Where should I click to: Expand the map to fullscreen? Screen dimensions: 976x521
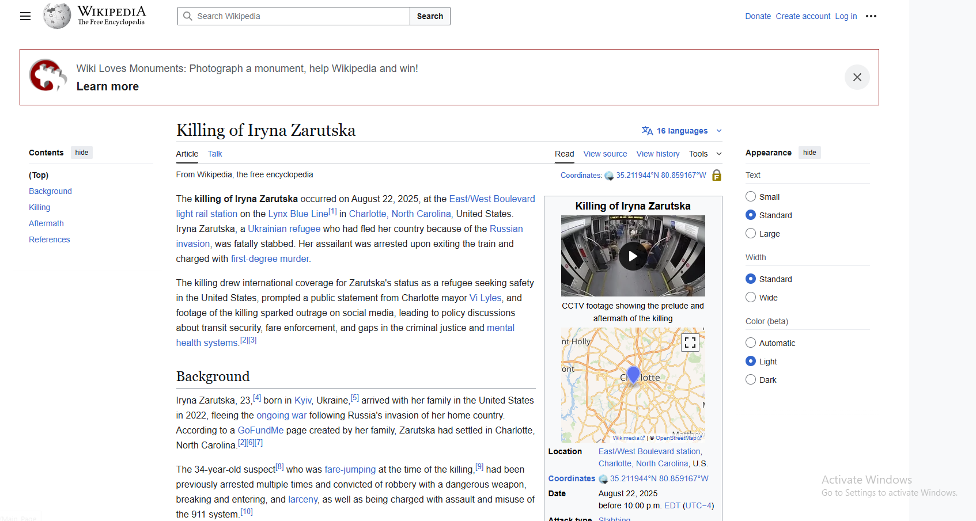(x=690, y=343)
